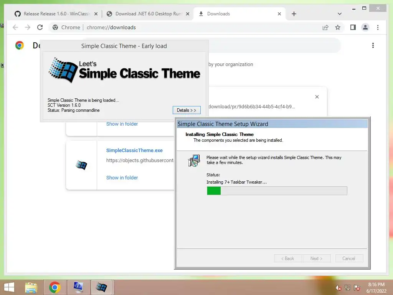Click the GitHub tab favicon

[18, 14]
